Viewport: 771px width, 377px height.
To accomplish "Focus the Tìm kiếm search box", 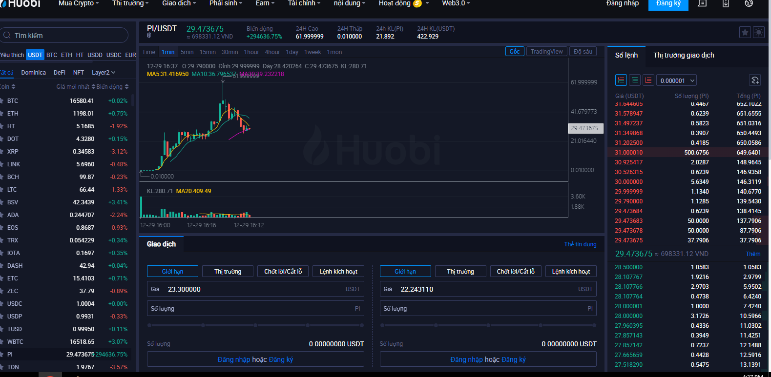I will 64,35.
